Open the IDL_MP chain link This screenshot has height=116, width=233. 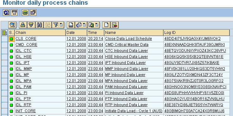click(22, 75)
